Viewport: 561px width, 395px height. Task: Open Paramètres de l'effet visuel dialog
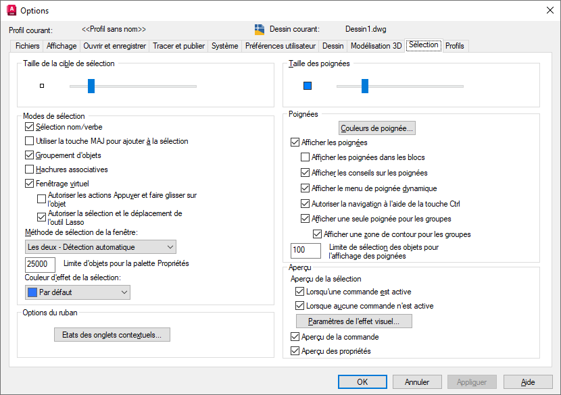(x=354, y=321)
